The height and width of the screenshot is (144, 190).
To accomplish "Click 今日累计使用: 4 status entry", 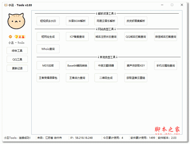I will [113, 138].
